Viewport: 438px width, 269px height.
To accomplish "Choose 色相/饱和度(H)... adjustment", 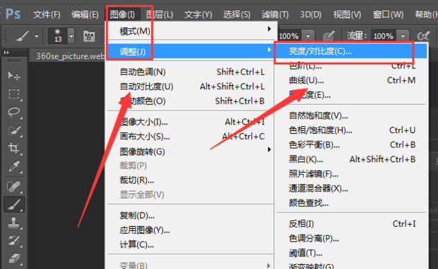I will (x=351, y=130).
